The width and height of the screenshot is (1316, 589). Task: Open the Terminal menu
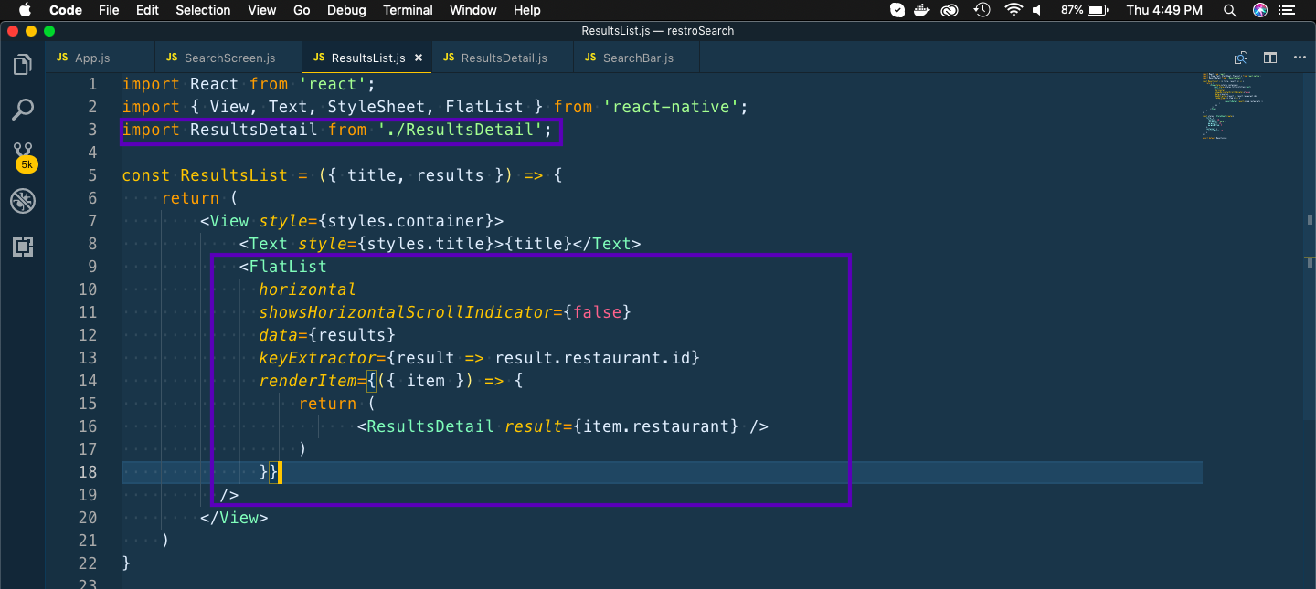coord(408,10)
